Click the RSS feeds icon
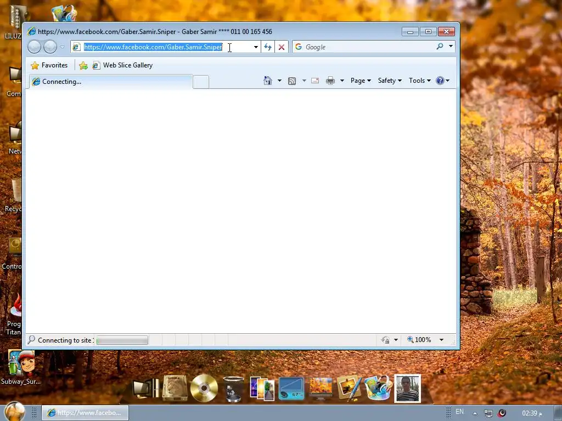 click(292, 81)
